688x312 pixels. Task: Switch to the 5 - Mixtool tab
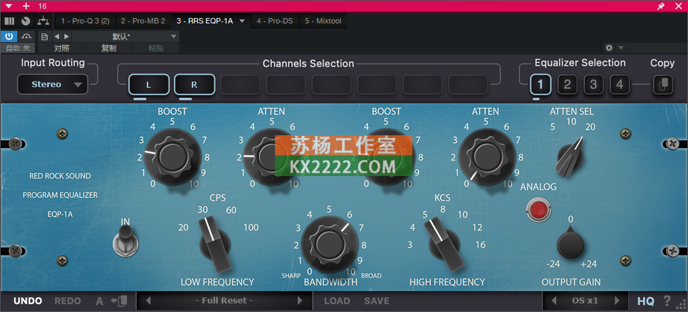[x=323, y=21]
